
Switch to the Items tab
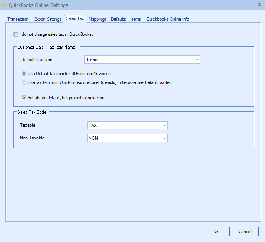(x=136, y=19)
